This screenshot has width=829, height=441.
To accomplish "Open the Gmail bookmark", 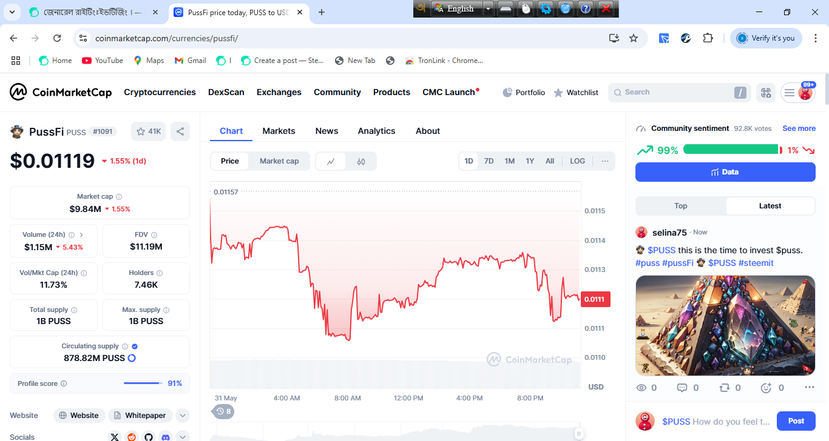I will pos(190,61).
